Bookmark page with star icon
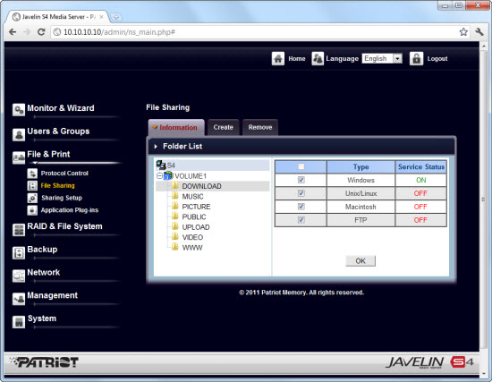492x382 pixels. click(x=463, y=31)
